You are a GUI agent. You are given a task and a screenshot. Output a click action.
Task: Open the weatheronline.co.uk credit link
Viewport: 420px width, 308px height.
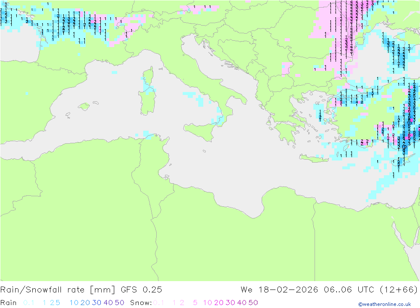(x=385, y=304)
